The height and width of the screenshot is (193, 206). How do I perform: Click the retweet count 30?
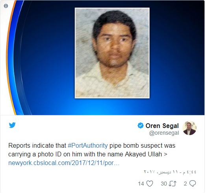click(x=164, y=184)
